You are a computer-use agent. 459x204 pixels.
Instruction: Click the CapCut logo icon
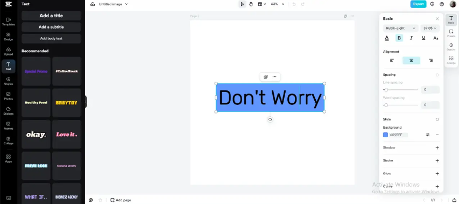click(8, 4)
